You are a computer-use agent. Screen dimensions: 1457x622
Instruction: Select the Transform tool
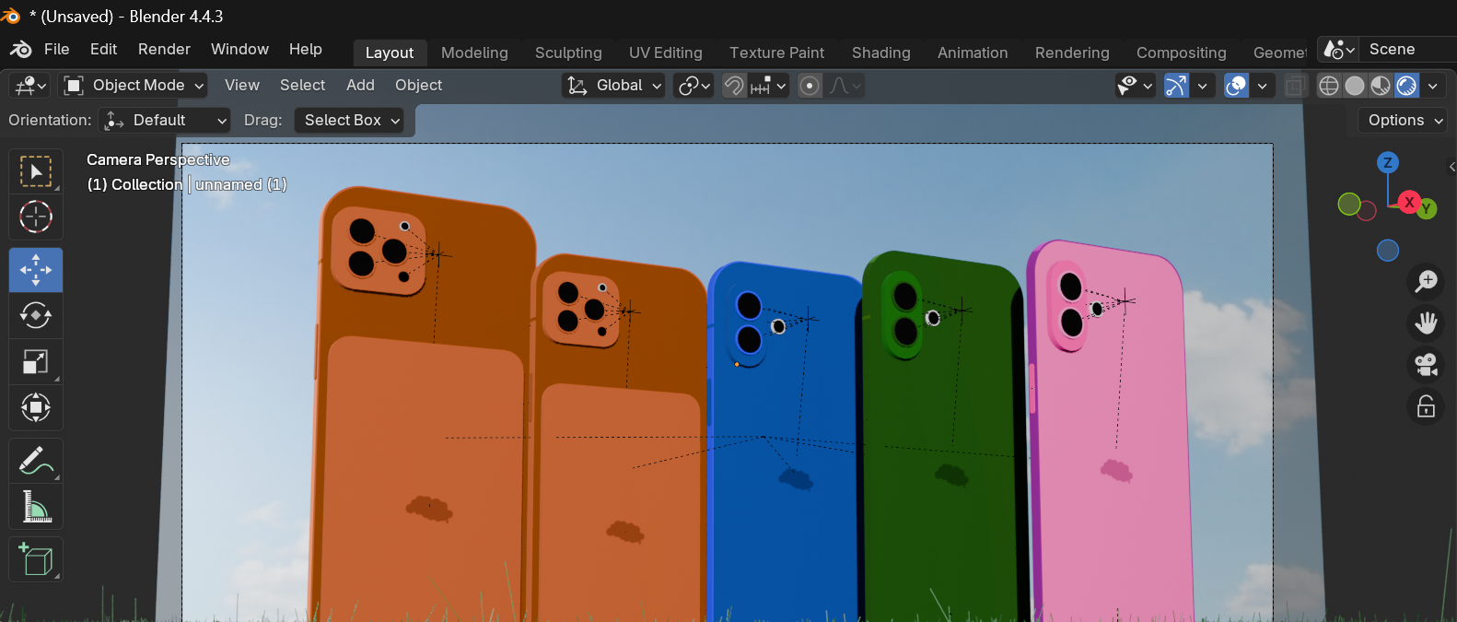coord(36,406)
